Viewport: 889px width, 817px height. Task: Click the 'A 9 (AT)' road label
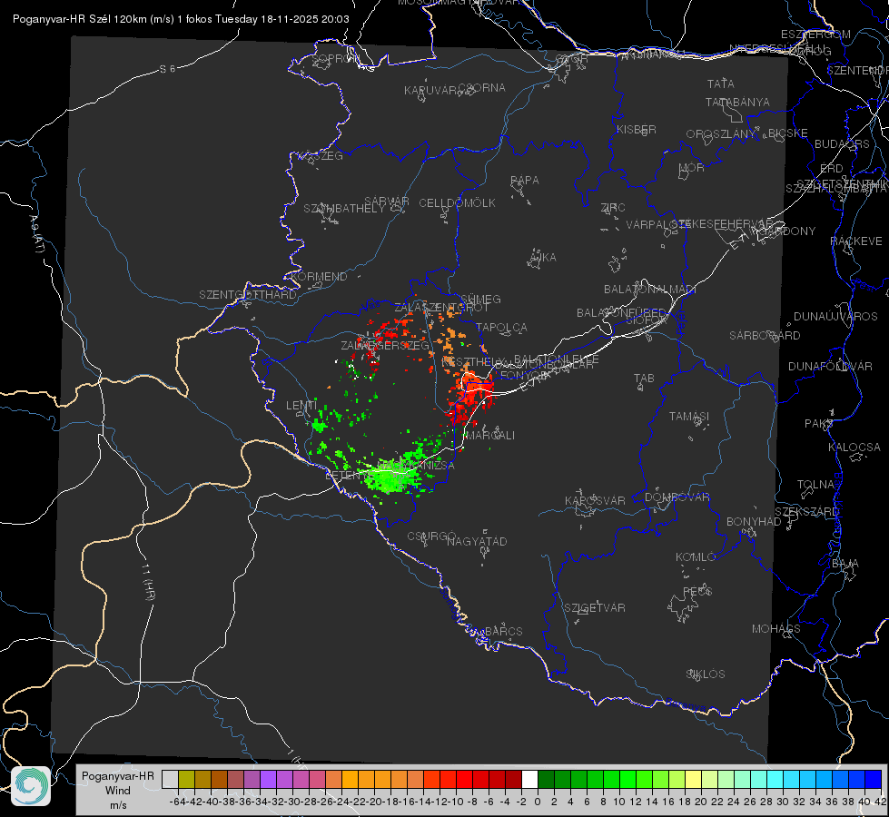point(36,233)
